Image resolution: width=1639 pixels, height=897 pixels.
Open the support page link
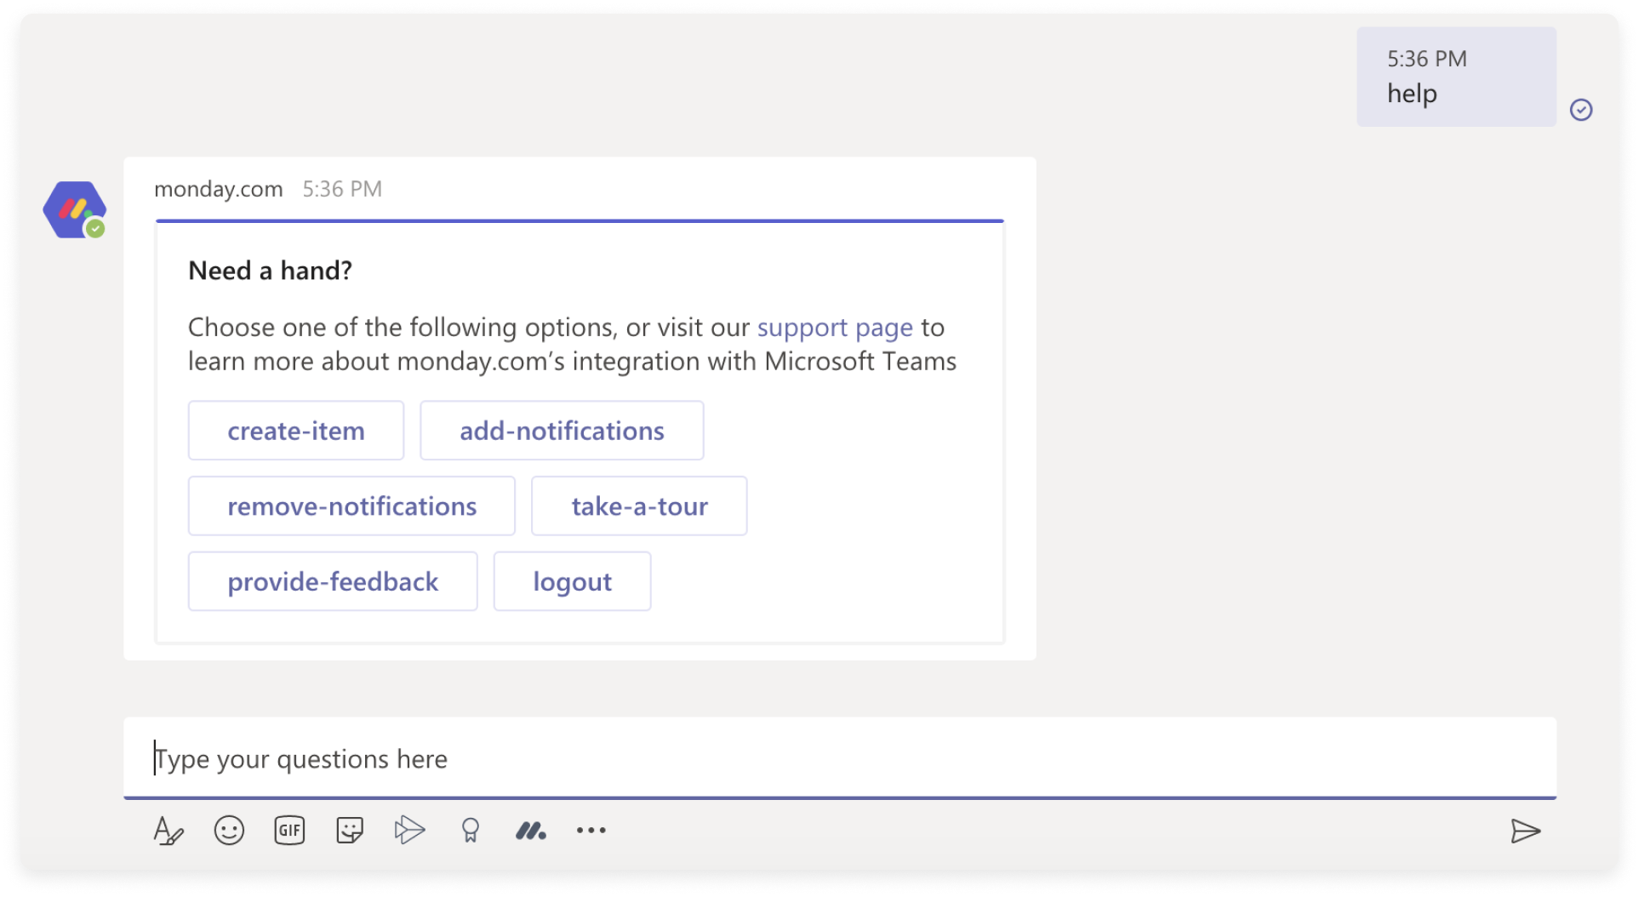[x=835, y=327]
